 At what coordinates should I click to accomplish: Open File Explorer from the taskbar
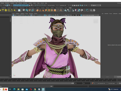point(18,89)
